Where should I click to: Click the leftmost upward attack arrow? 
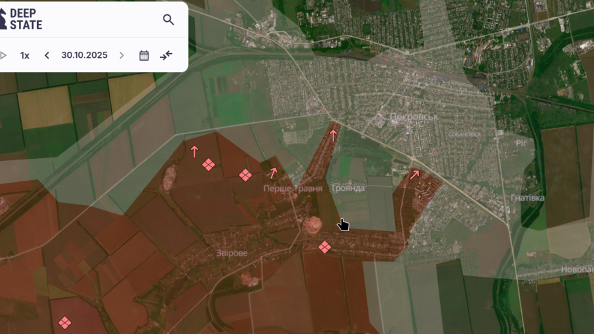pyautogui.click(x=194, y=151)
